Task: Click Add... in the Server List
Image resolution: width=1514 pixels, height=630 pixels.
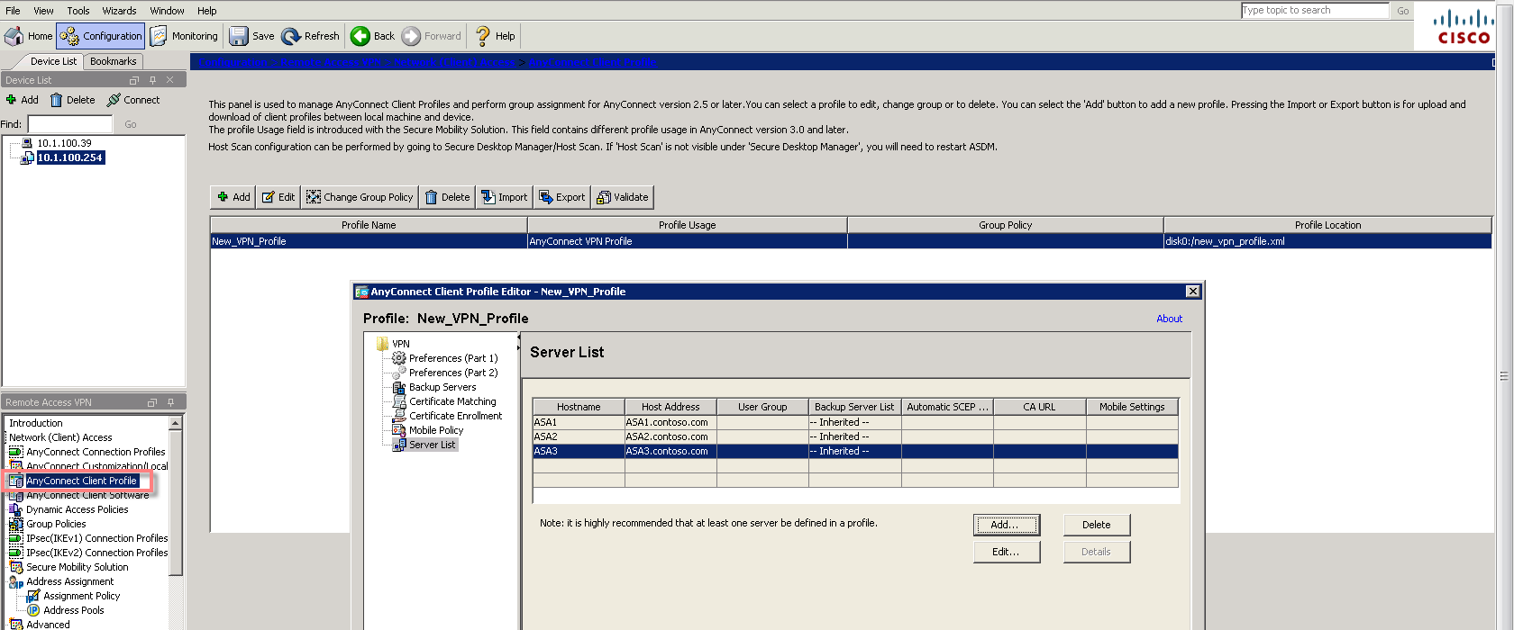Action: (x=1007, y=525)
